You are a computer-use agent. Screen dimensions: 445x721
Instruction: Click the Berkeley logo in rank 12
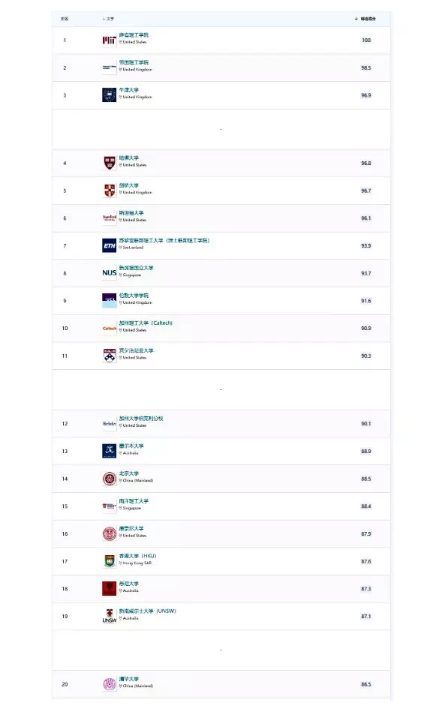coord(109,423)
